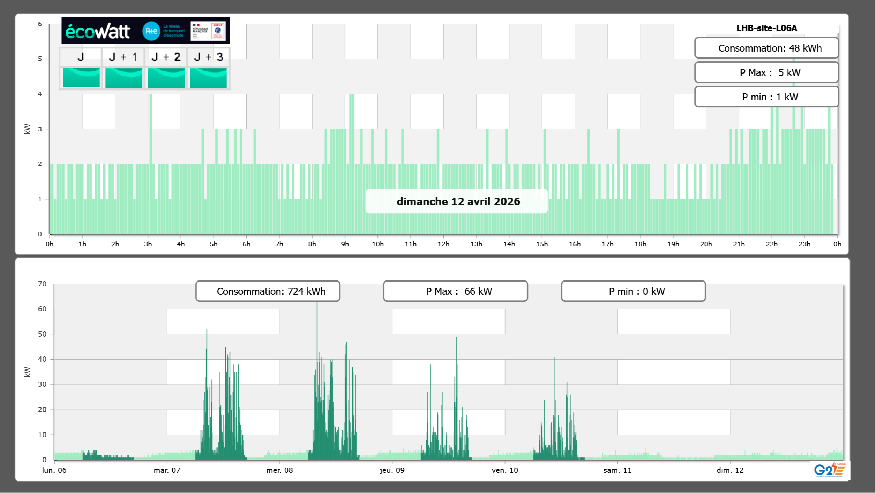Viewport: 876px width, 493px height.
Task: Click the P min : 1 kW box
Action: point(766,97)
